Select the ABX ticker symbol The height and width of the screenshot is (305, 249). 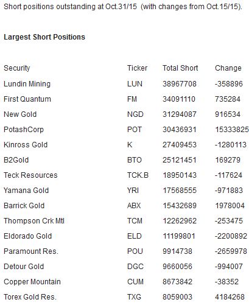[x=134, y=206]
